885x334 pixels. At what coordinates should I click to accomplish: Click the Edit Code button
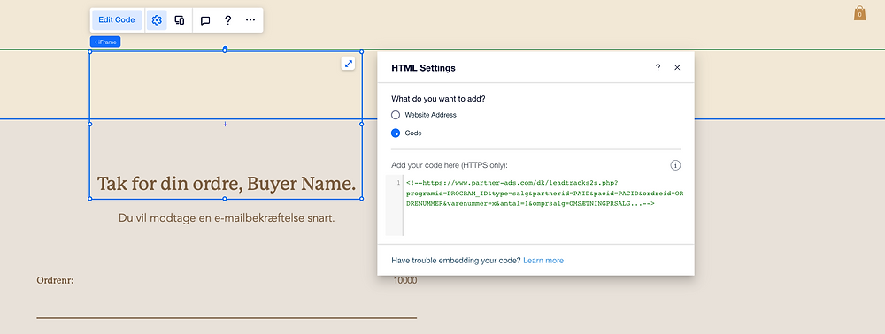click(x=117, y=20)
